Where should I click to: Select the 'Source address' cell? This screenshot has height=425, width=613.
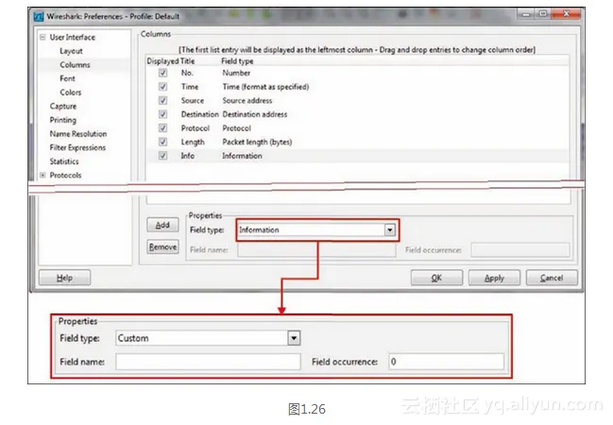click(x=247, y=100)
